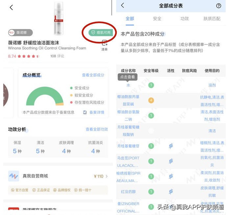Click the 点击查看 tooltip
This screenshot has width=229, height=215.
pyautogui.click(x=128, y=77)
